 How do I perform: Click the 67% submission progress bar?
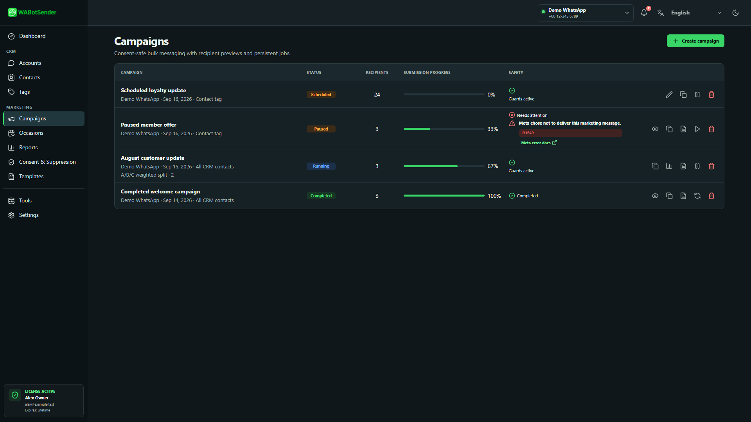tap(444, 166)
